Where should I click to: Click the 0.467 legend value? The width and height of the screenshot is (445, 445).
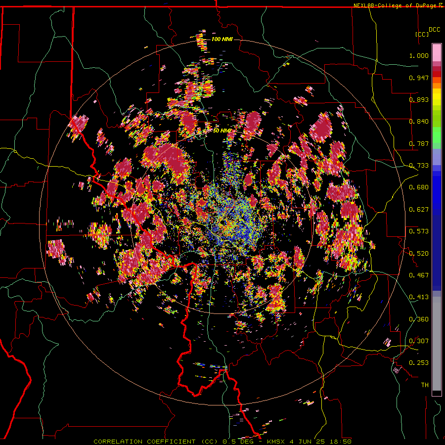(x=419, y=275)
